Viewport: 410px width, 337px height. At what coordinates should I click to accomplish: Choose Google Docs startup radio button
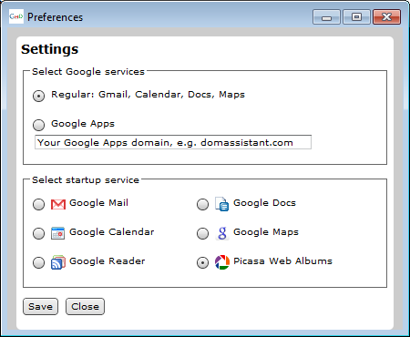tap(202, 204)
